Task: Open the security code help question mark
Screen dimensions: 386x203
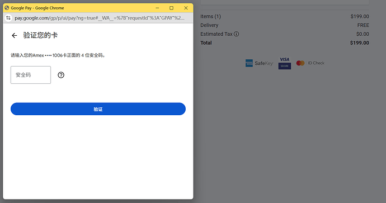Action: 61,75
